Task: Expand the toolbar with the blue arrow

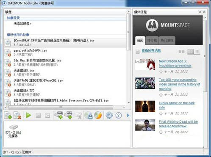Action: tap(128, 116)
